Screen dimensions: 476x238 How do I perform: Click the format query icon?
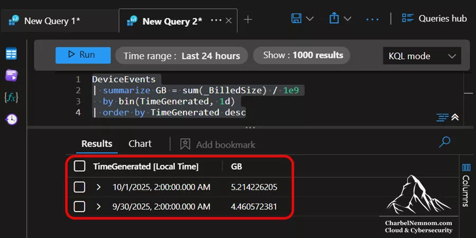point(442,117)
